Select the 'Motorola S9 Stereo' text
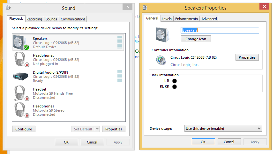Image resolution: width=277 pixels, height=154 pixels. (49, 110)
